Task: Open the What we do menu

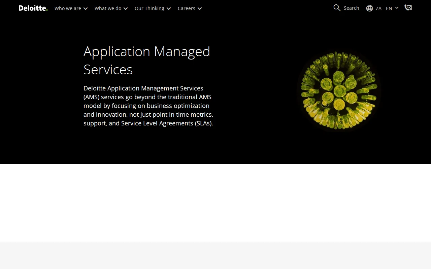Action: 108,8
